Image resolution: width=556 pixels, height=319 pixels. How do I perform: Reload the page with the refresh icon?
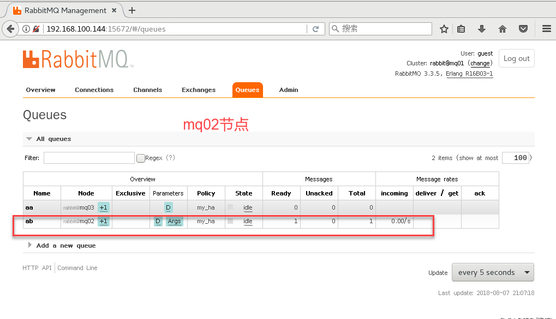tap(315, 29)
